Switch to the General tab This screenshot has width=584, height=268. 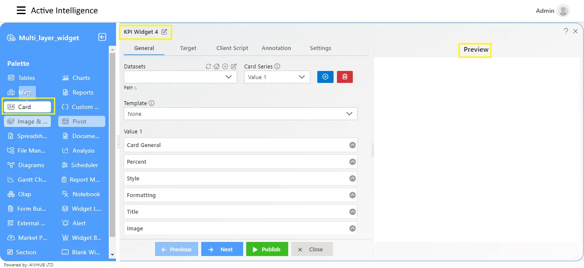point(144,48)
